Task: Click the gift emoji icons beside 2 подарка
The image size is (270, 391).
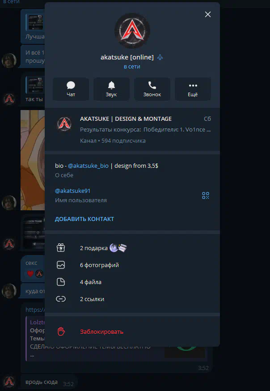Action: 118,248
